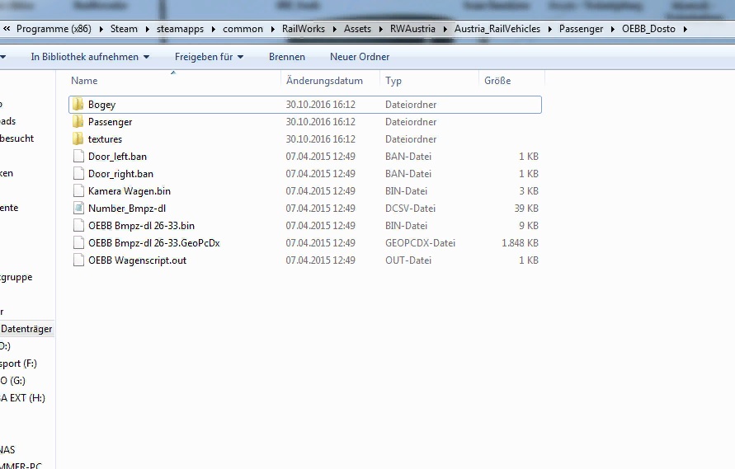The width and height of the screenshot is (735, 469).
Task: Click OEBB_Dosto breadcrumb segment
Action: pyautogui.click(x=648, y=29)
